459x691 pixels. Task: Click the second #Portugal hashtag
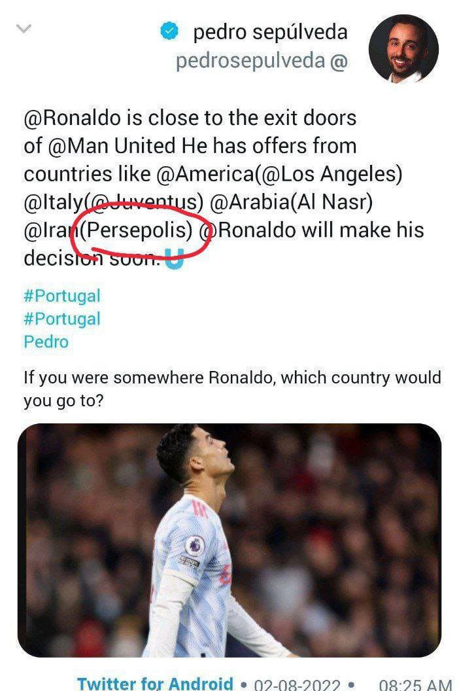coord(62,319)
